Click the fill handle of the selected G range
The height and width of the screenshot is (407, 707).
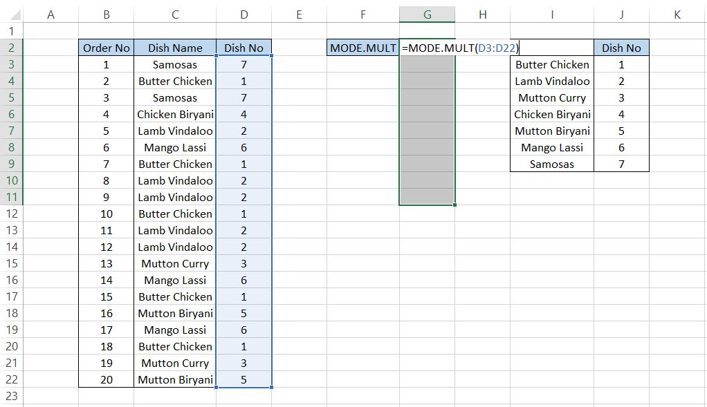[x=455, y=205]
